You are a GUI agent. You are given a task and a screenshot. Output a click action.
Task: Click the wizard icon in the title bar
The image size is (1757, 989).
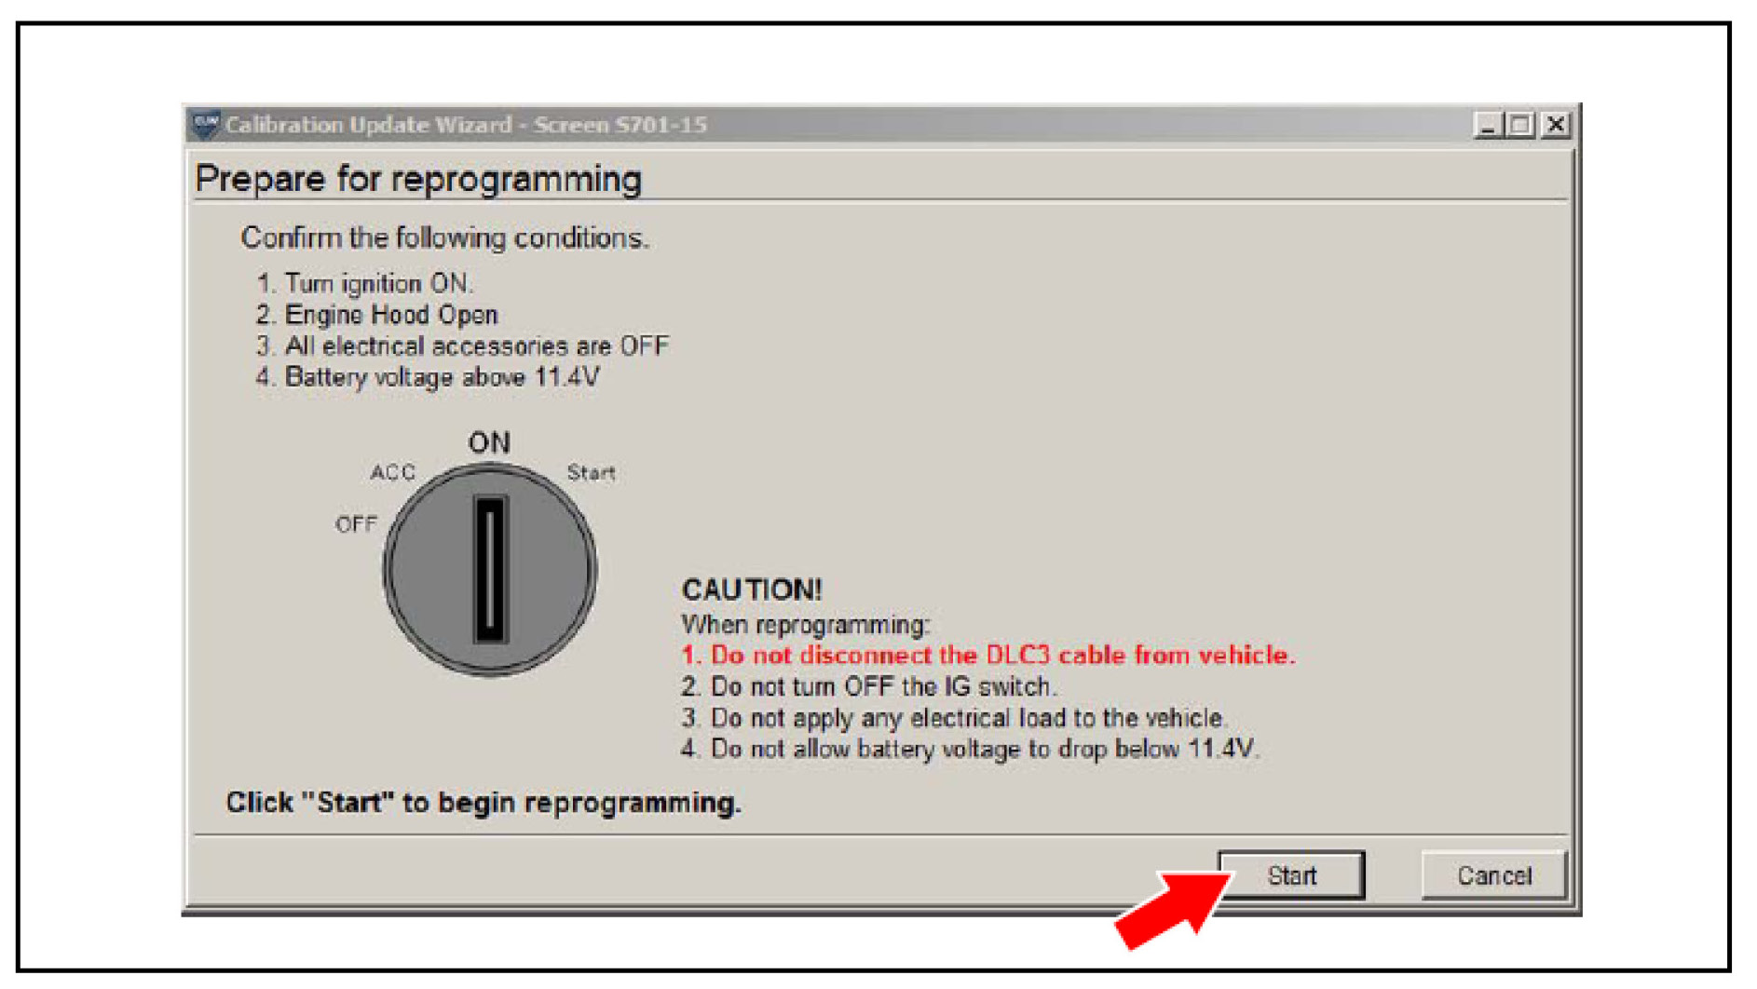click(x=204, y=124)
